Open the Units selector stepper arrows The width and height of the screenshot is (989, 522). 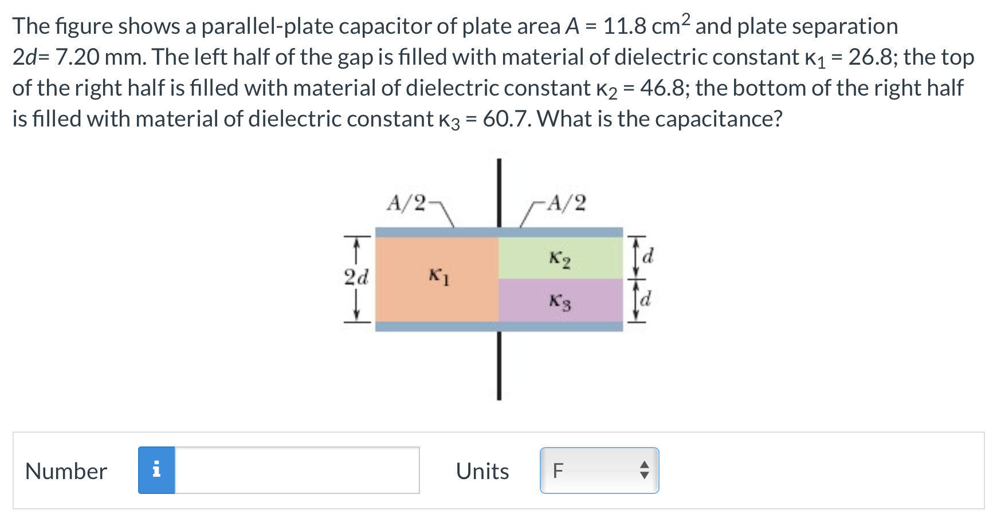[644, 470]
